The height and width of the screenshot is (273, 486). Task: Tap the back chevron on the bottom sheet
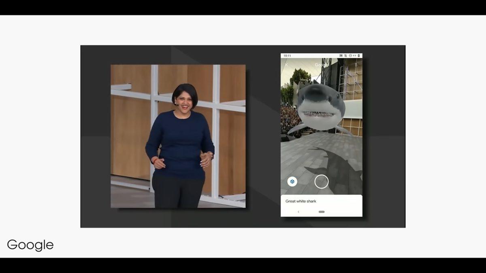(298, 211)
